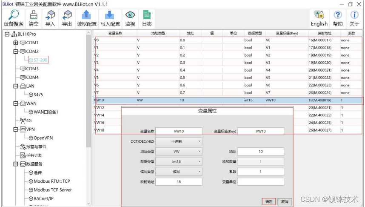This screenshot has height=207, width=365.
Task: Click the 系数 input field in the dialog
Action: [261, 172]
